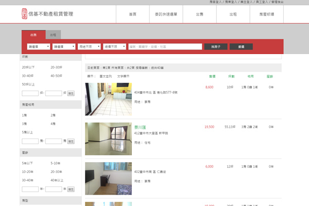Go to 出租 in the top navigation

233,14
